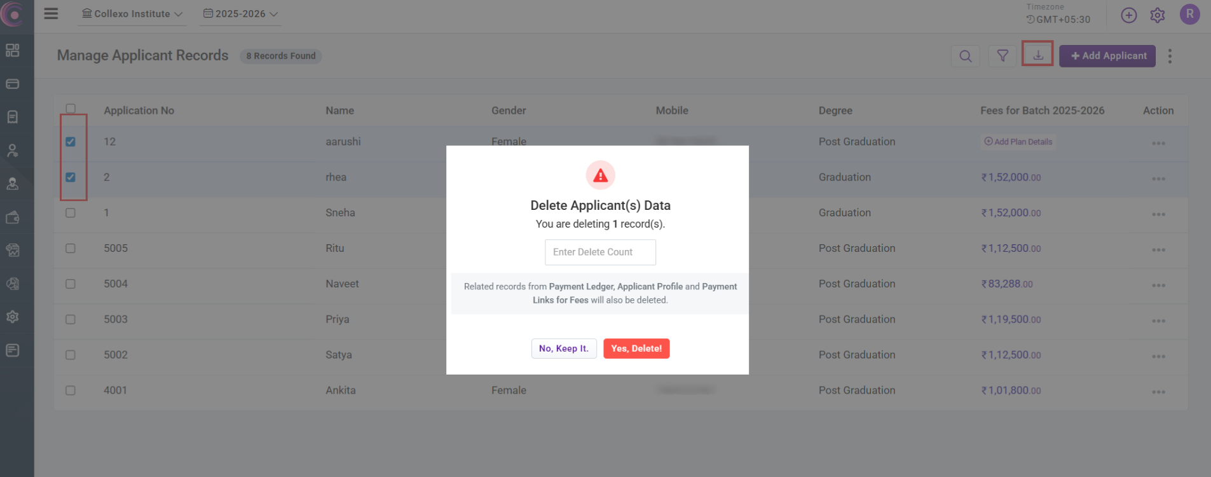Open the 2025-2026 session dropdown
Screen dimensions: 1211x477
(241, 14)
